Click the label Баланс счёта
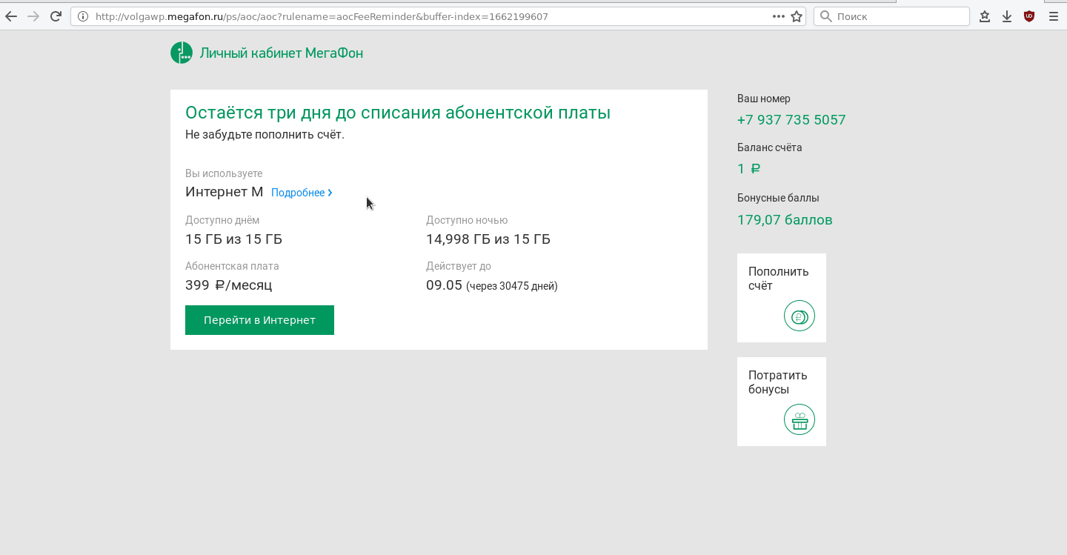The height and width of the screenshot is (555, 1067). 770,147
